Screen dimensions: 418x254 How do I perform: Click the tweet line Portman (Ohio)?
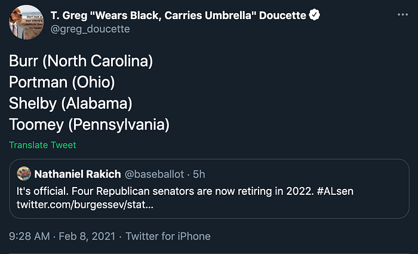(62, 82)
